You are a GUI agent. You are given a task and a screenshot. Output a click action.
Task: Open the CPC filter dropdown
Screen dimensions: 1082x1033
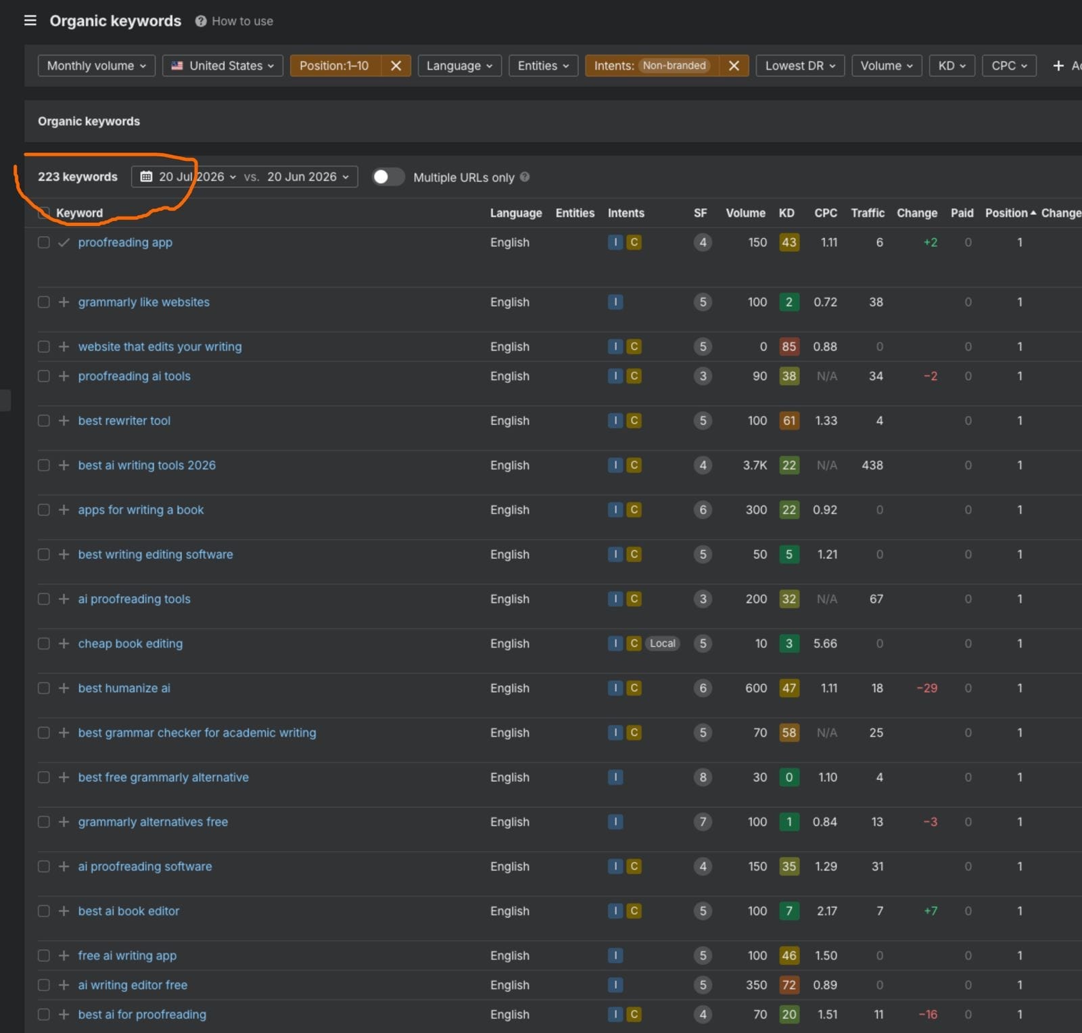pyautogui.click(x=1009, y=66)
